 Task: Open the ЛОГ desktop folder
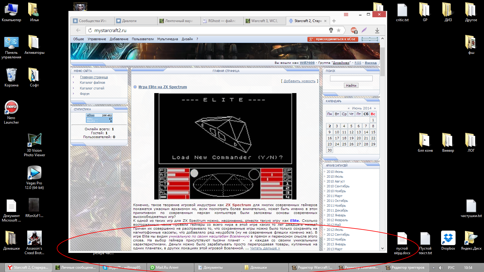click(x=471, y=143)
